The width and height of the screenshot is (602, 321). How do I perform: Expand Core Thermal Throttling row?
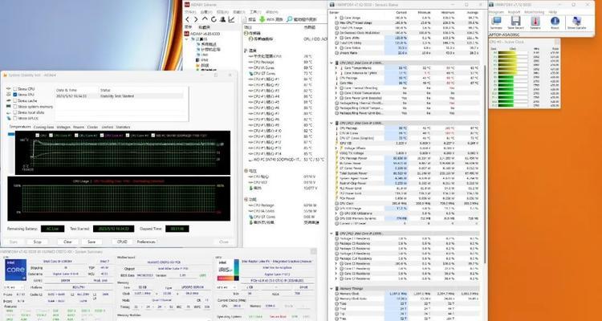pyautogui.click(x=336, y=88)
